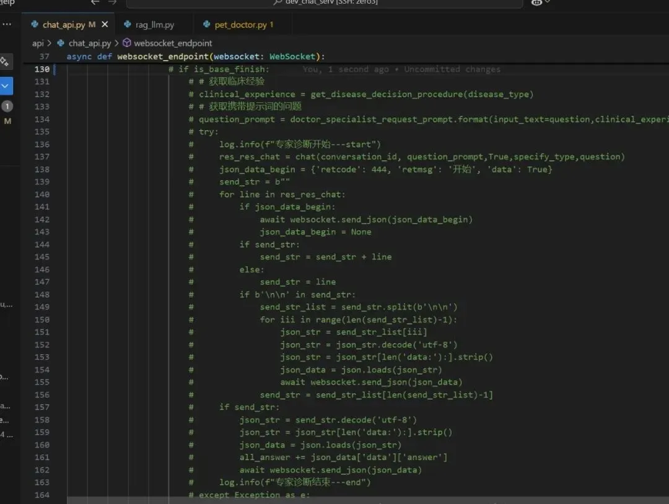This screenshot has width=669, height=504.
Task: Click 'if b'\n\n' in send_str:' line
Action: click(297, 295)
